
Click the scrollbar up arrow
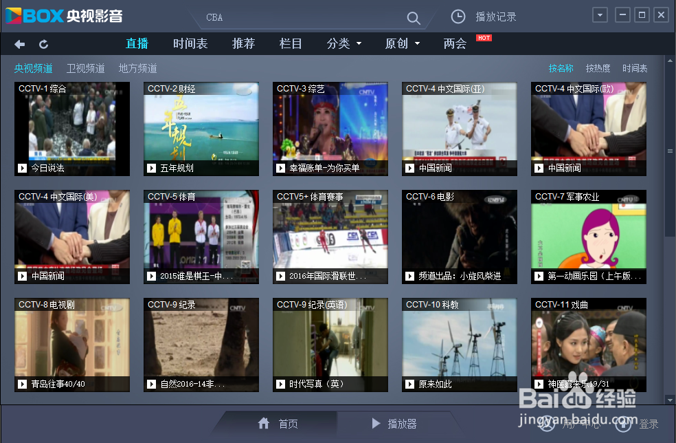(x=670, y=61)
